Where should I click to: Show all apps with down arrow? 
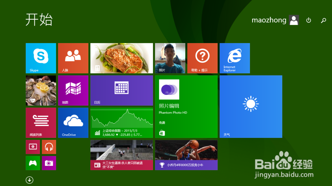[30, 180]
